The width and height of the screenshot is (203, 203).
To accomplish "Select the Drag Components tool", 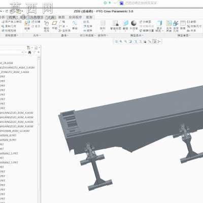I will click(46, 26).
